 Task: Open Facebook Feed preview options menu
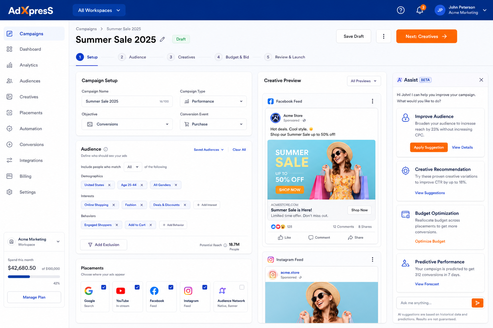pyautogui.click(x=372, y=101)
